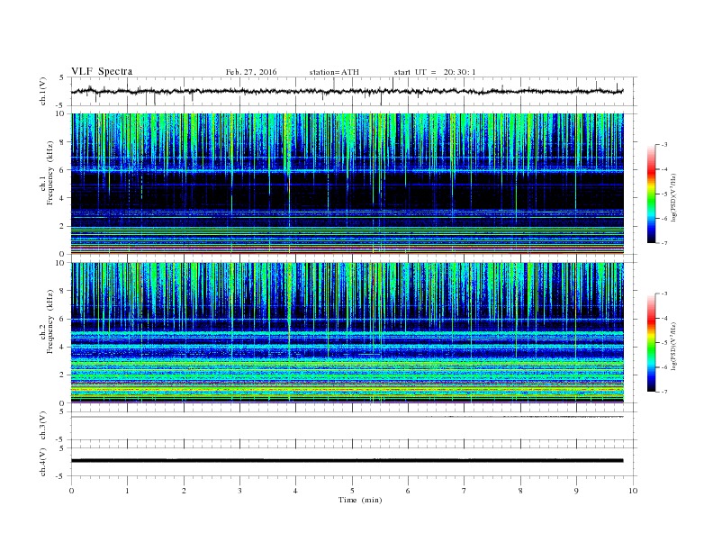The width and height of the screenshot is (713, 551).
Task: Click the time axis tick '5'
Action: pos(352,491)
